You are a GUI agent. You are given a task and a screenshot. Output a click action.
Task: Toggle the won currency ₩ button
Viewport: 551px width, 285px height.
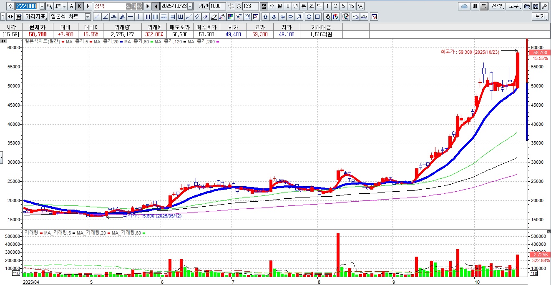coord(360,6)
